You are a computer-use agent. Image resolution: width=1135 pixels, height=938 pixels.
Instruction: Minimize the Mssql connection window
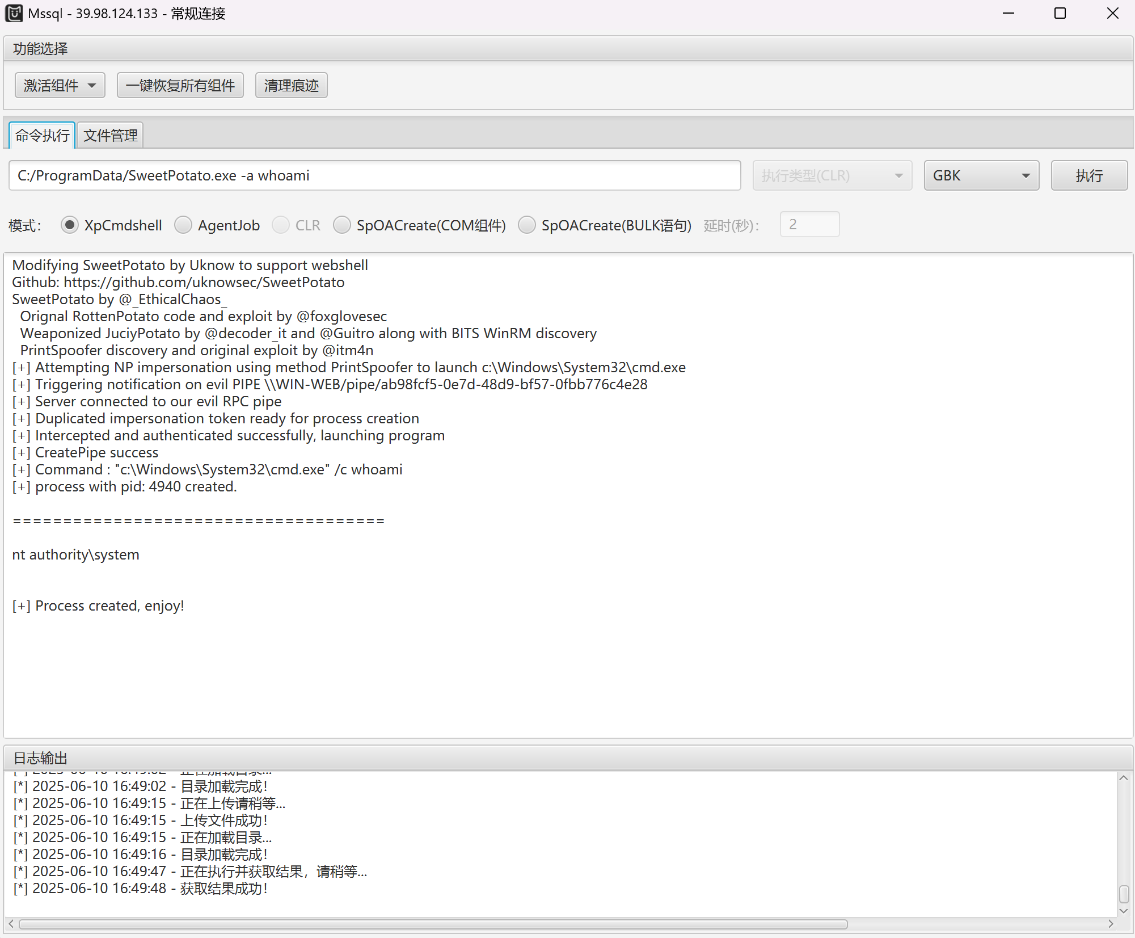click(1008, 13)
